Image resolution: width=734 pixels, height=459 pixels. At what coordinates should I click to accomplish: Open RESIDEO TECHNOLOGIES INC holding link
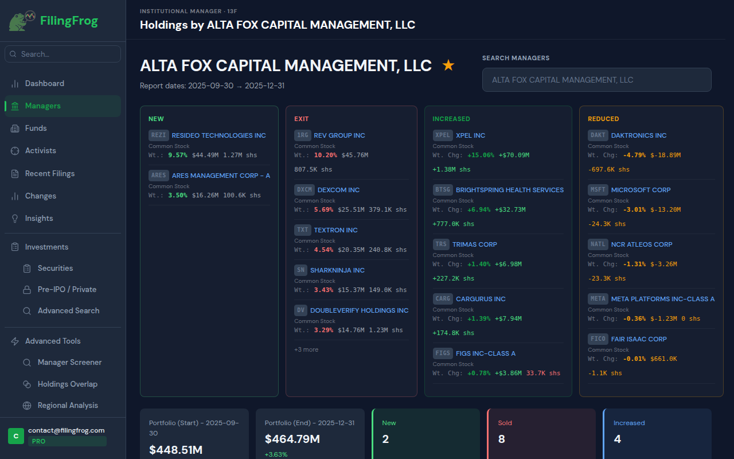[218, 135]
